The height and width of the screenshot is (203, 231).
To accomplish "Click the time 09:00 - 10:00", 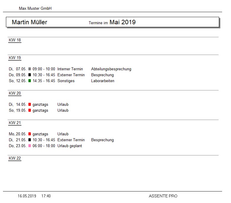I will pyautogui.click(x=44, y=69).
